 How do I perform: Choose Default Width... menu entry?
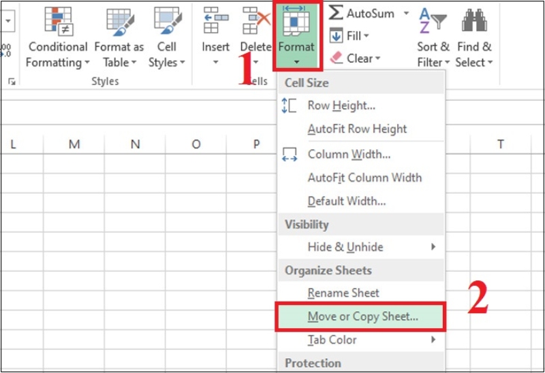tap(361, 201)
